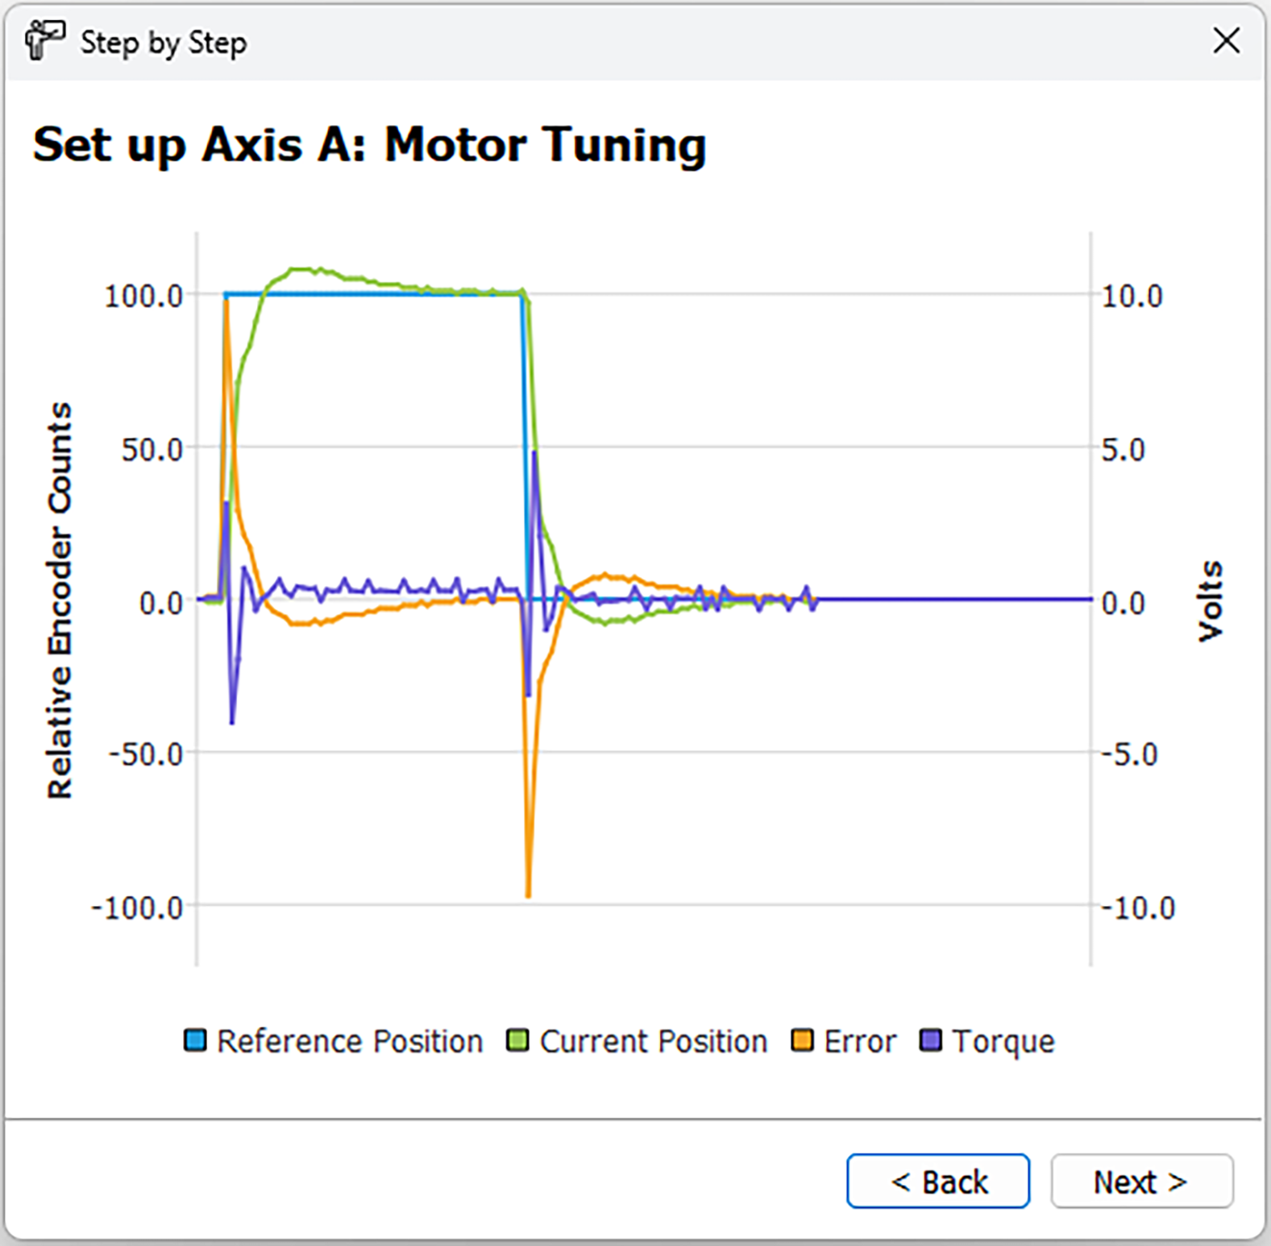1271x1246 pixels.
Task: Click the Volts axis title
Action: click(1211, 600)
